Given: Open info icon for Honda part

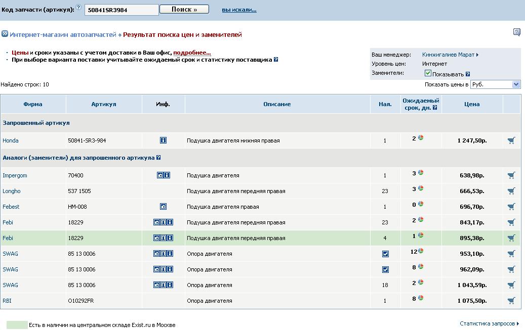Looking at the screenshot, I should [163, 140].
